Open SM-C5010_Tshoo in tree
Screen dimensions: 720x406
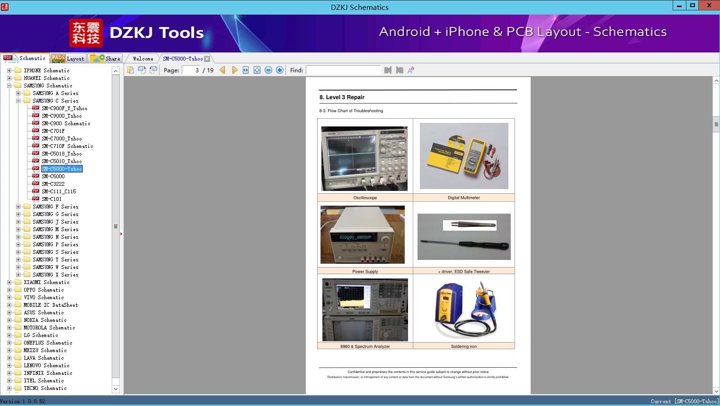62,161
